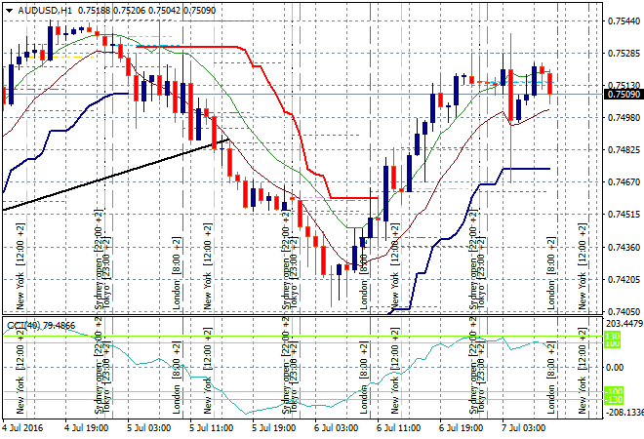Select the black diagonal trendline
The height and width of the screenshot is (439, 644).
pyautogui.click(x=117, y=175)
